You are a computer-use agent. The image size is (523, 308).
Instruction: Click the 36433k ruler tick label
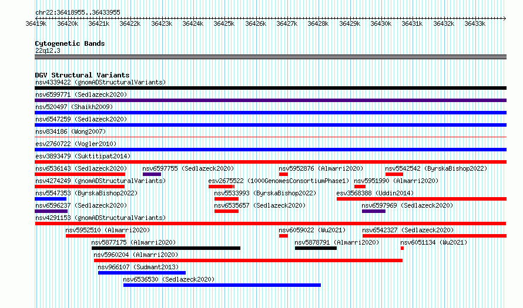pos(475,23)
